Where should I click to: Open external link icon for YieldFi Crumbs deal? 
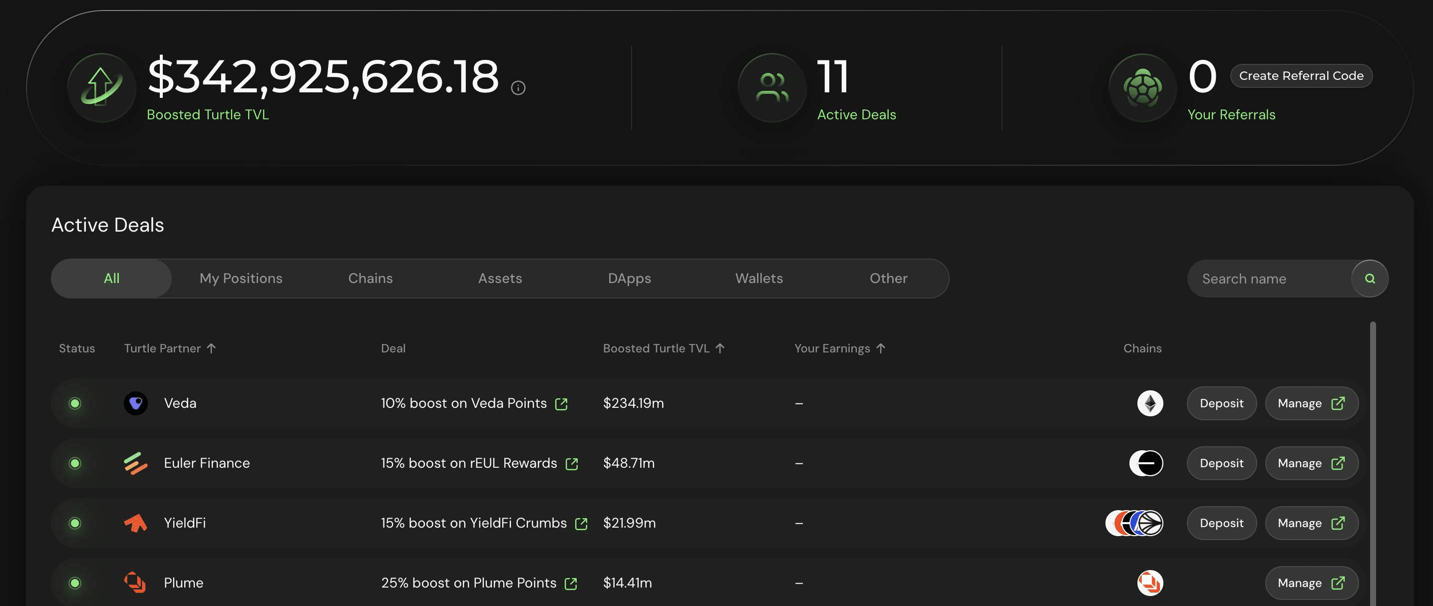coord(581,524)
